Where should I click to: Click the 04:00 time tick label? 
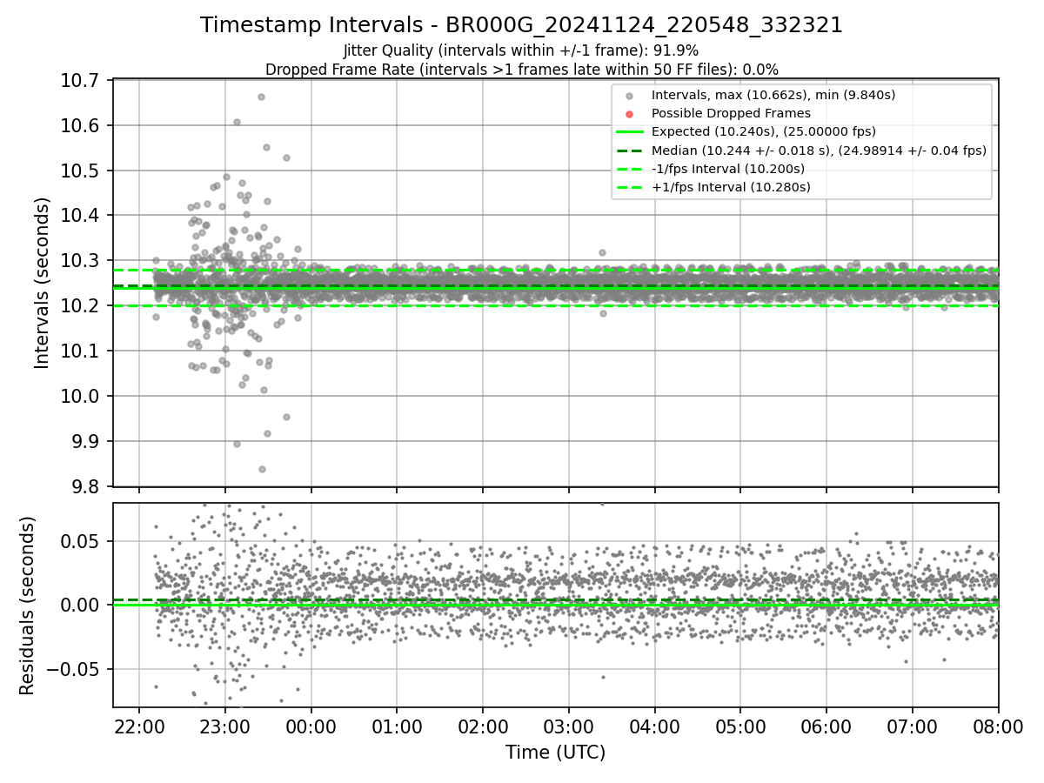pyautogui.click(x=654, y=726)
